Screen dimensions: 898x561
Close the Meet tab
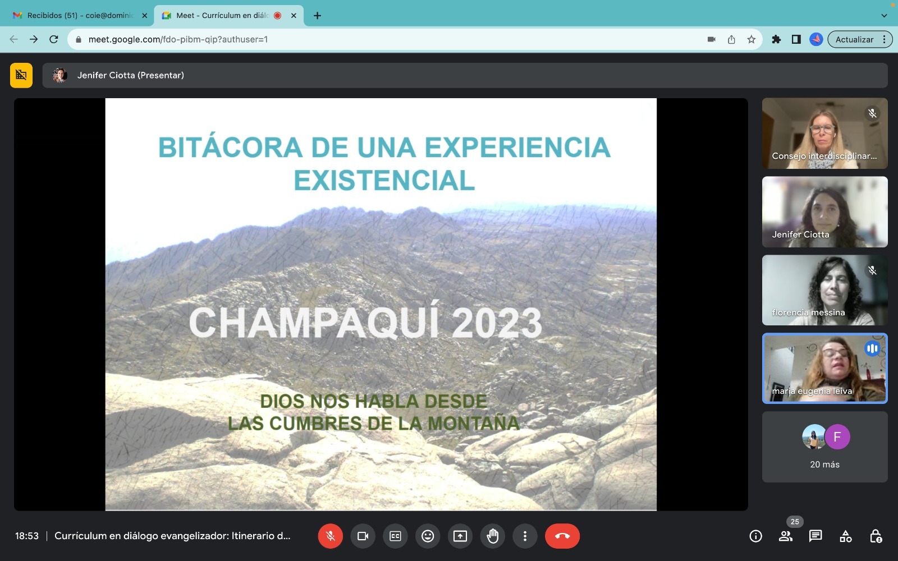pyautogui.click(x=294, y=16)
